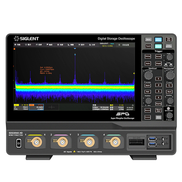Open the Trigger Setup button
This screenshot has width=182, height=182.
148,56
